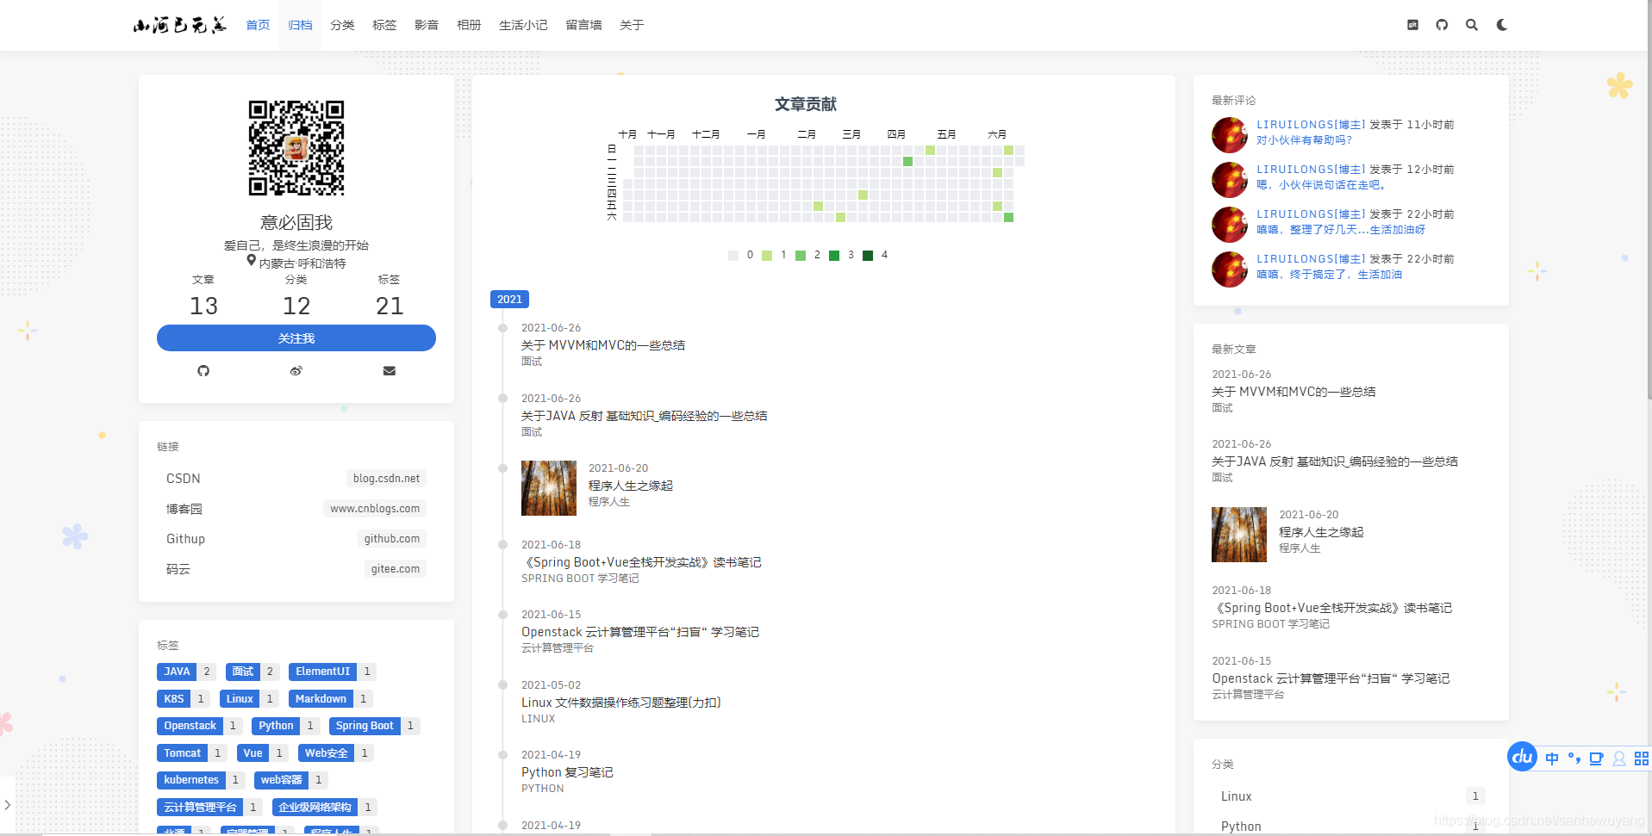The image size is (1652, 836).
Task: Select the darkest green heatmap legend swatch
Action: click(868, 255)
